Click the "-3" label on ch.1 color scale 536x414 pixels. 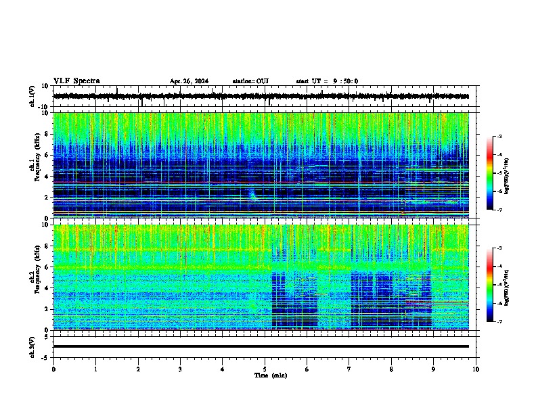coord(499,137)
